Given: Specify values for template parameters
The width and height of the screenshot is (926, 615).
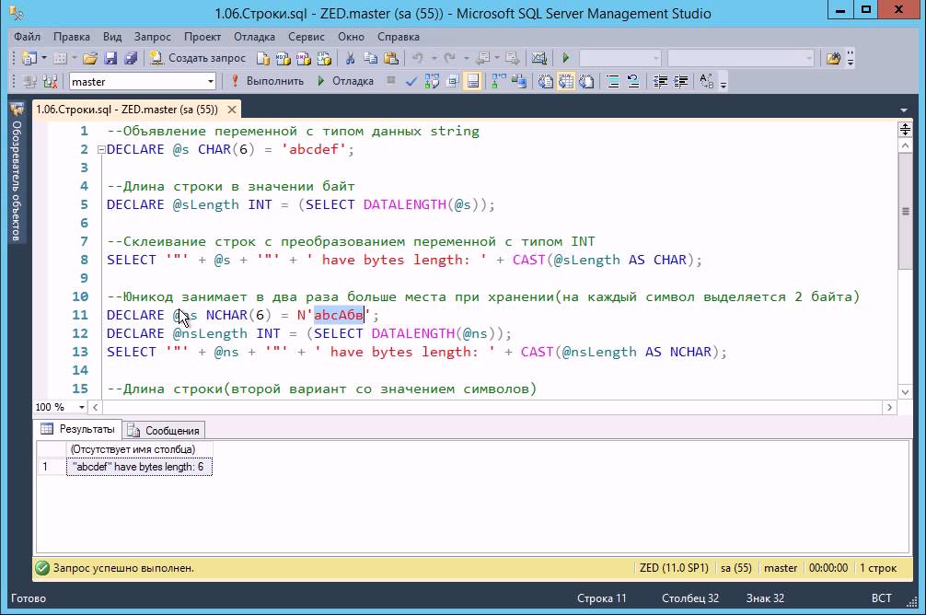Looking at the screenshot, I should pos(706,82).
